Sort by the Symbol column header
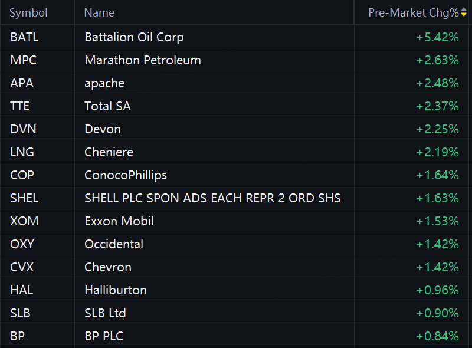472x348 pixels. 28,12
